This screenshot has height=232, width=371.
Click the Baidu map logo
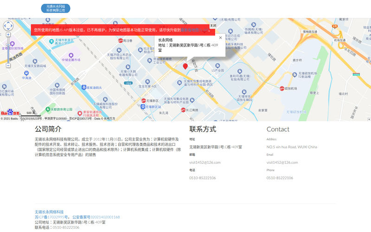click(10, 112)
